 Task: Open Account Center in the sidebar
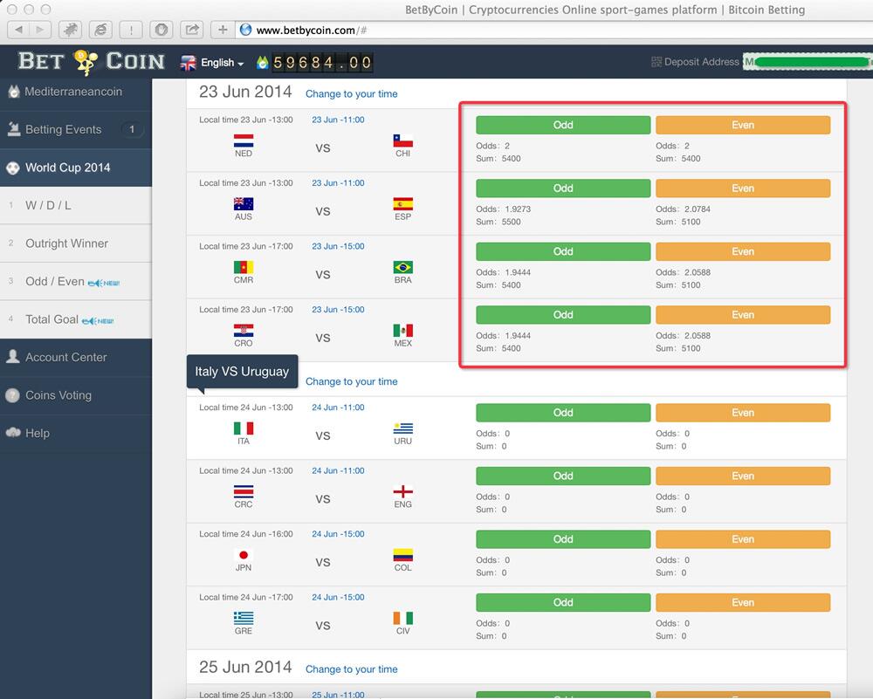click(x=76, y=357)
